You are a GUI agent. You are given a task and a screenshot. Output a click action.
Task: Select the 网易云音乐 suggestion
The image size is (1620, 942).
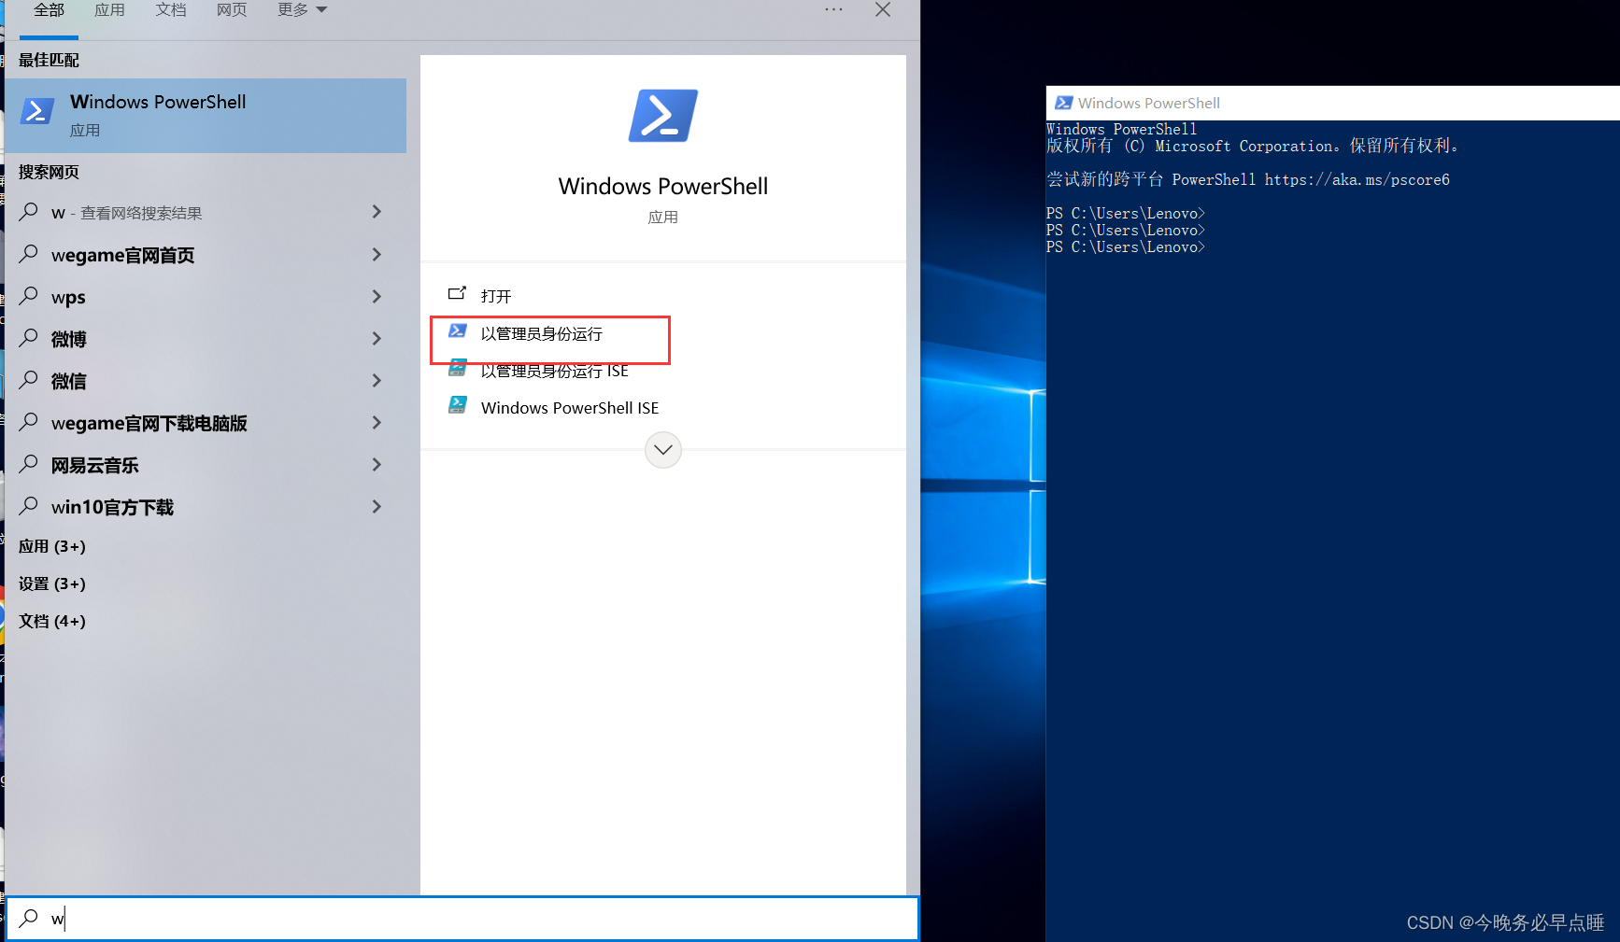[x=206, y=464]
